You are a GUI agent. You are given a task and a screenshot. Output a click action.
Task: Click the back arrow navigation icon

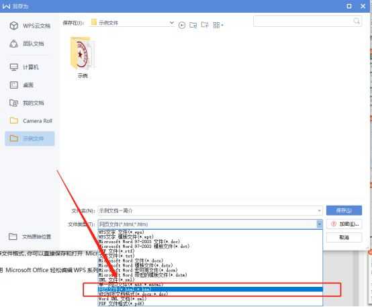click(182, 25)
